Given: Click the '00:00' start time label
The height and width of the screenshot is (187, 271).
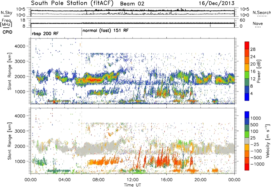Looking at the screenshot, I should pyautogui.click(x=30, y=180).
